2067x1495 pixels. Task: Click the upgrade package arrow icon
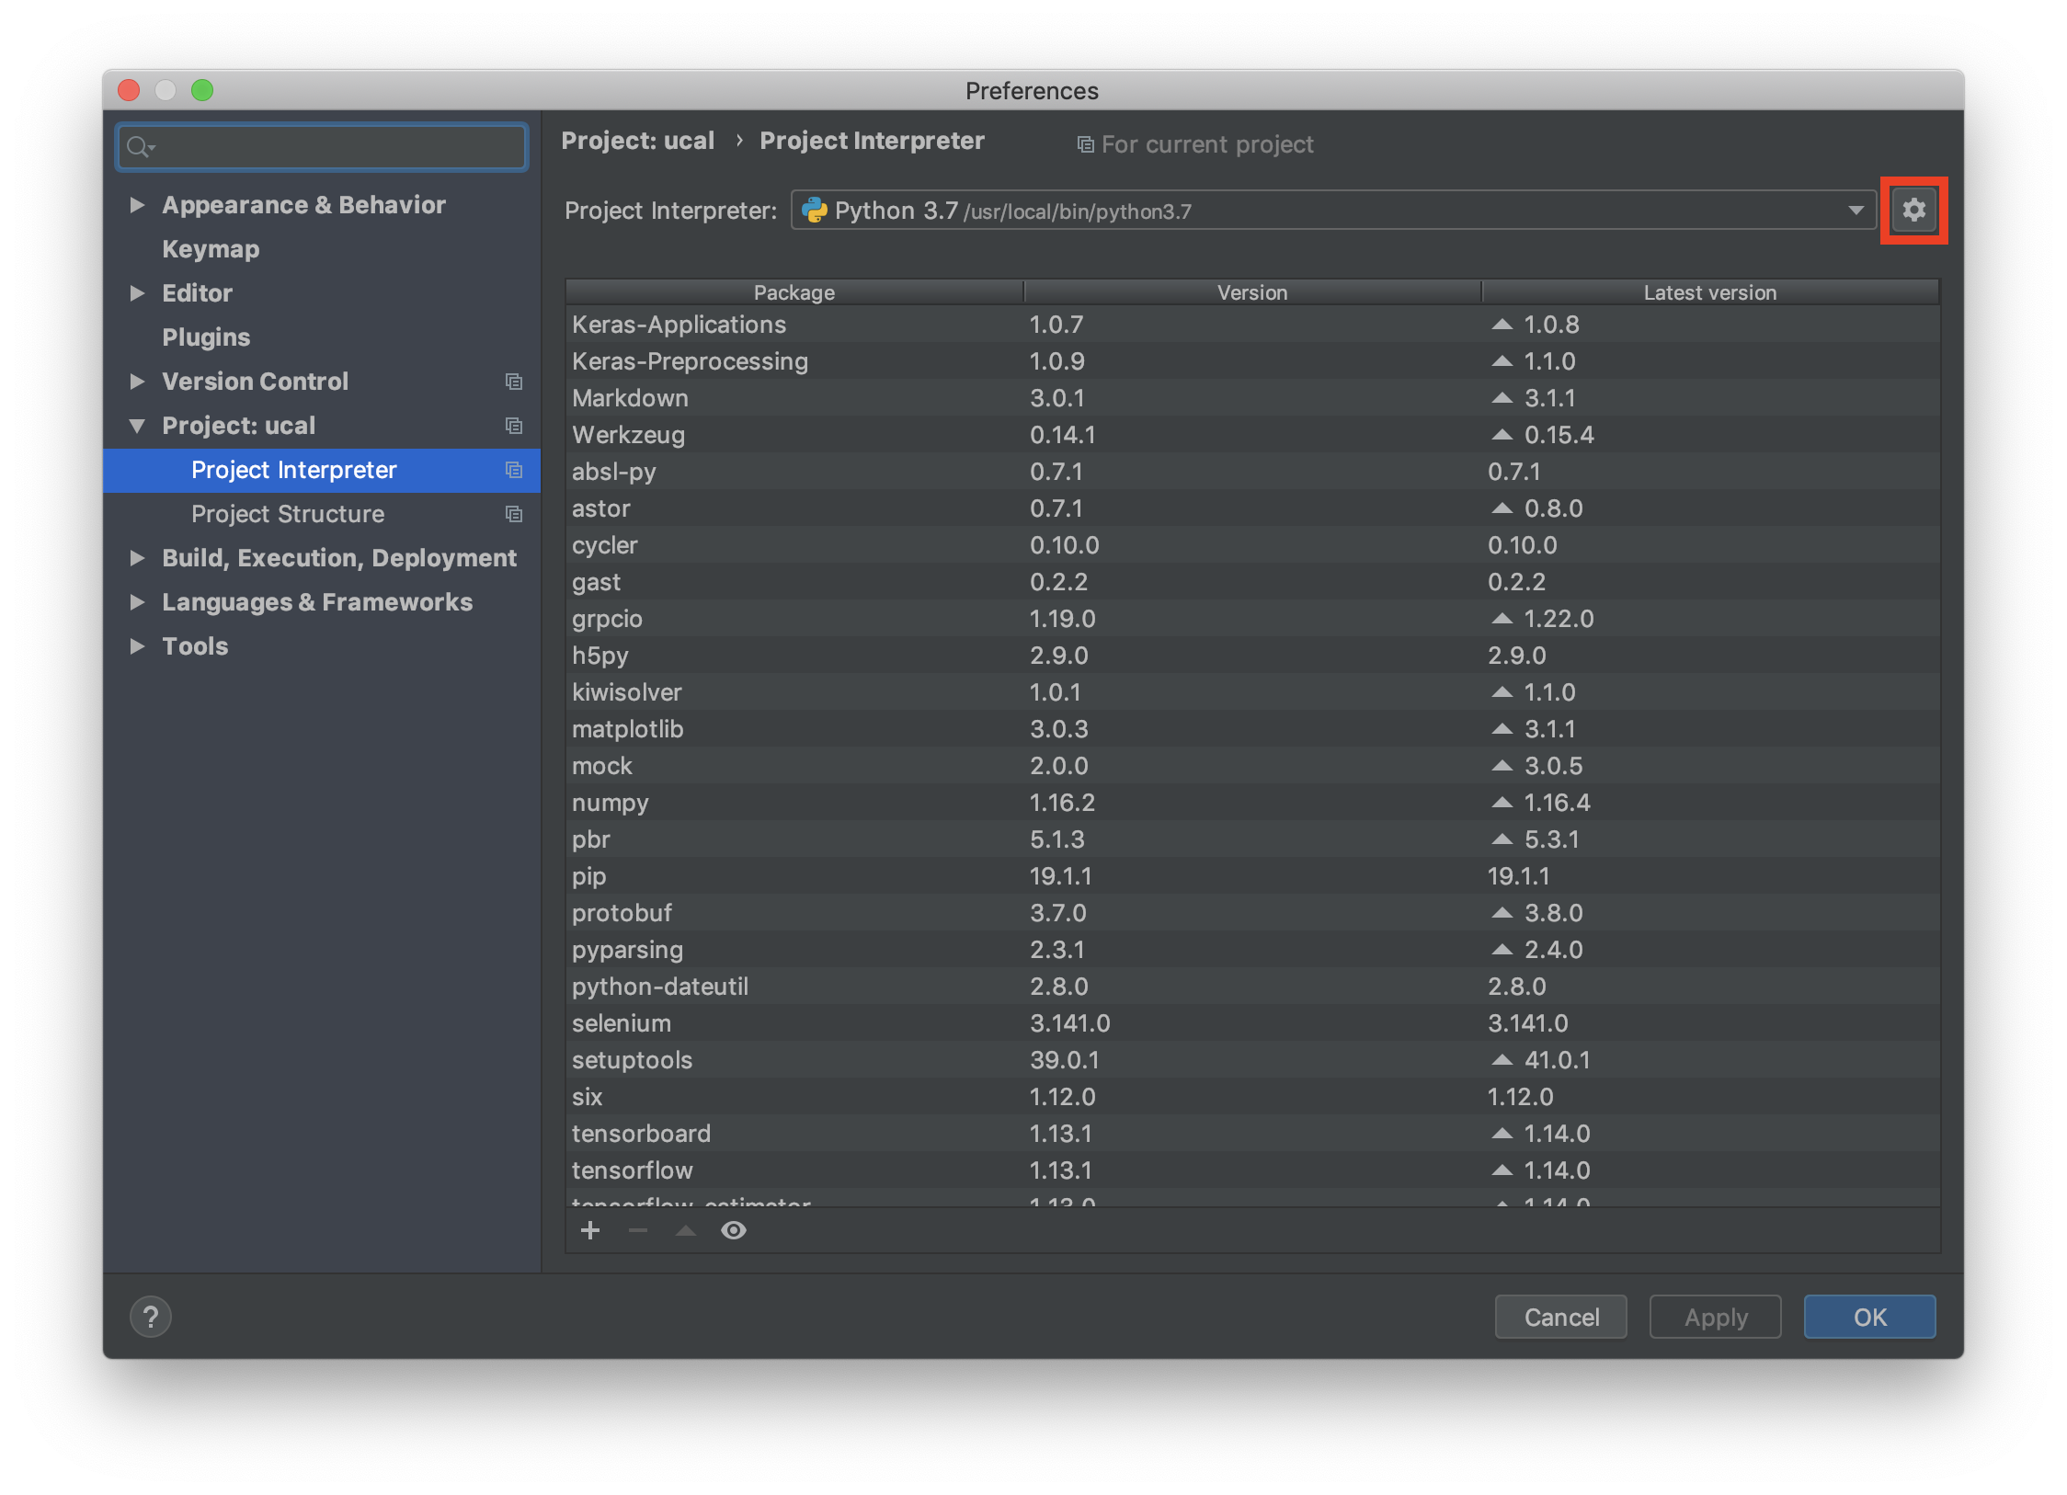(686, 1230)
